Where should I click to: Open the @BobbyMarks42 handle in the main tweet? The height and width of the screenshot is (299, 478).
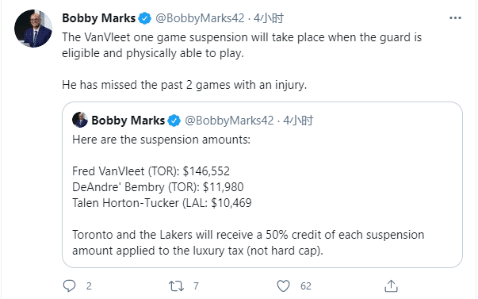point(200,18)
